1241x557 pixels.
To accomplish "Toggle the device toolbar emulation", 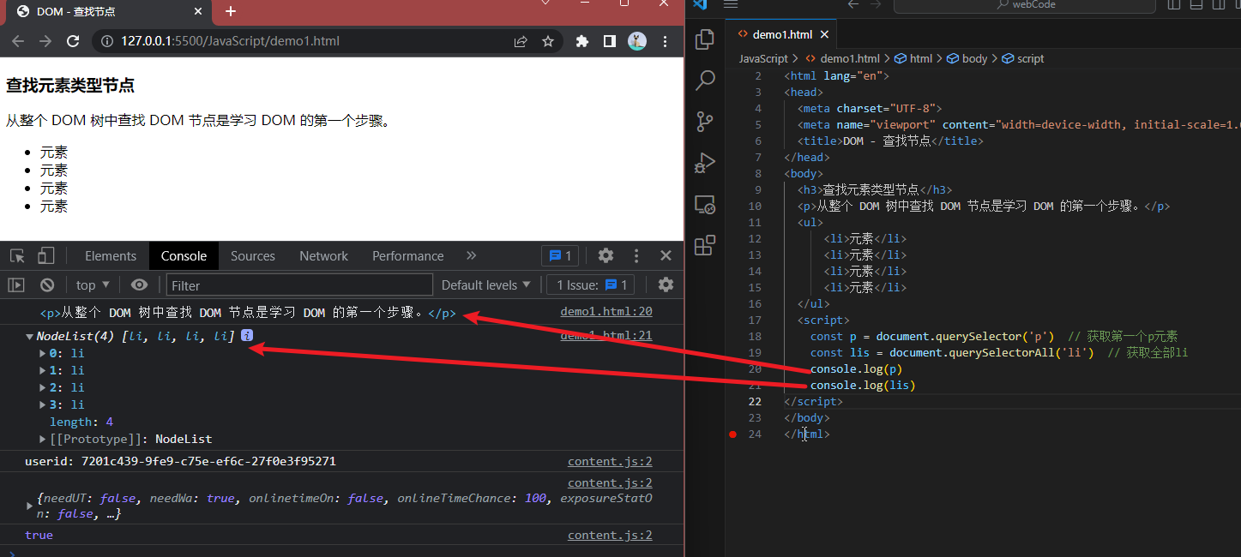I will click(45, 255).
